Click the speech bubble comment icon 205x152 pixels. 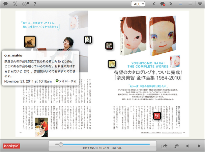pyautogui.click(x=5, y=4)
